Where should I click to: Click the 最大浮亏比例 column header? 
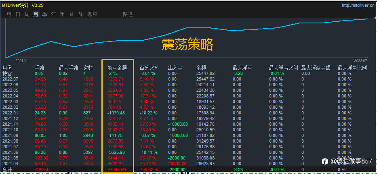tap(284, 68)
